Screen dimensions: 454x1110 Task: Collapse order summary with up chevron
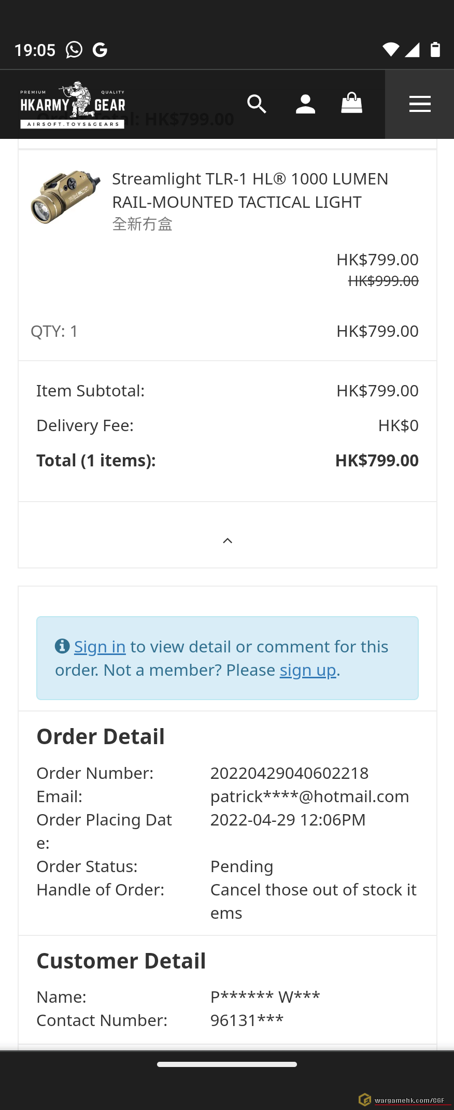[228, 540]
